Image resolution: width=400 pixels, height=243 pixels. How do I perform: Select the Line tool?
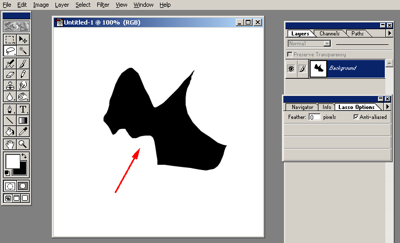pyautogui.click(x=10, y=120)
